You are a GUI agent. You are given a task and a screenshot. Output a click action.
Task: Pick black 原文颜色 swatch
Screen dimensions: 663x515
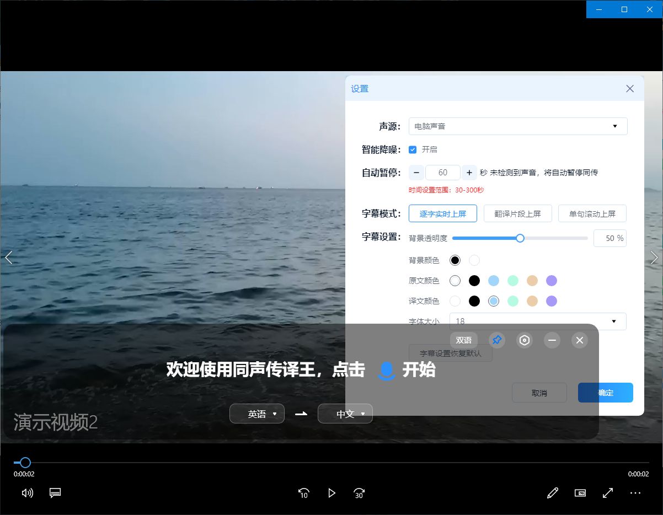474,281
